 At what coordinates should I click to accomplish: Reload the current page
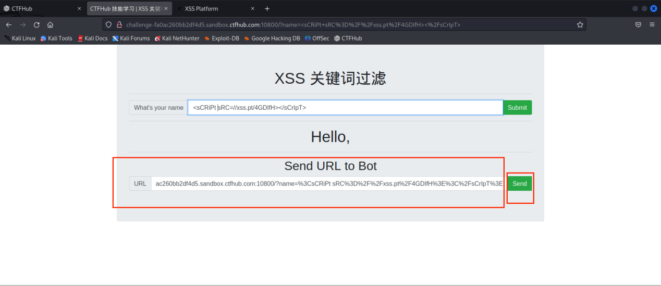point(36,24)
